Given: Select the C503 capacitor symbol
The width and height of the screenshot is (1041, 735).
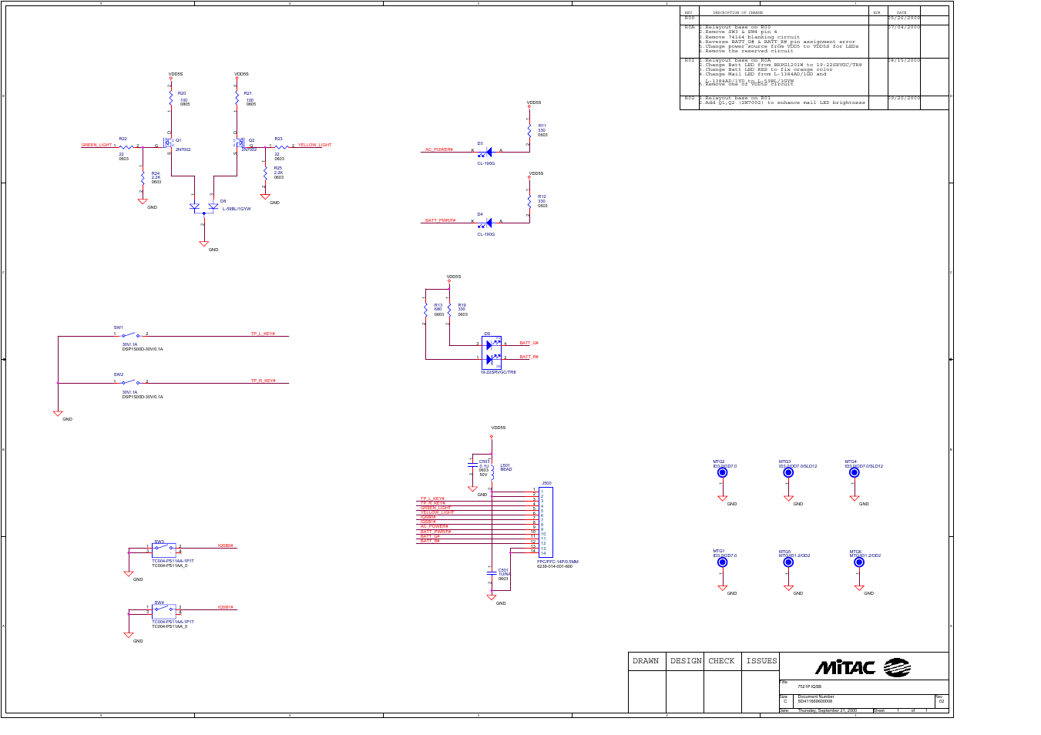Looking at the screenshot, I should tap(472, 464).
